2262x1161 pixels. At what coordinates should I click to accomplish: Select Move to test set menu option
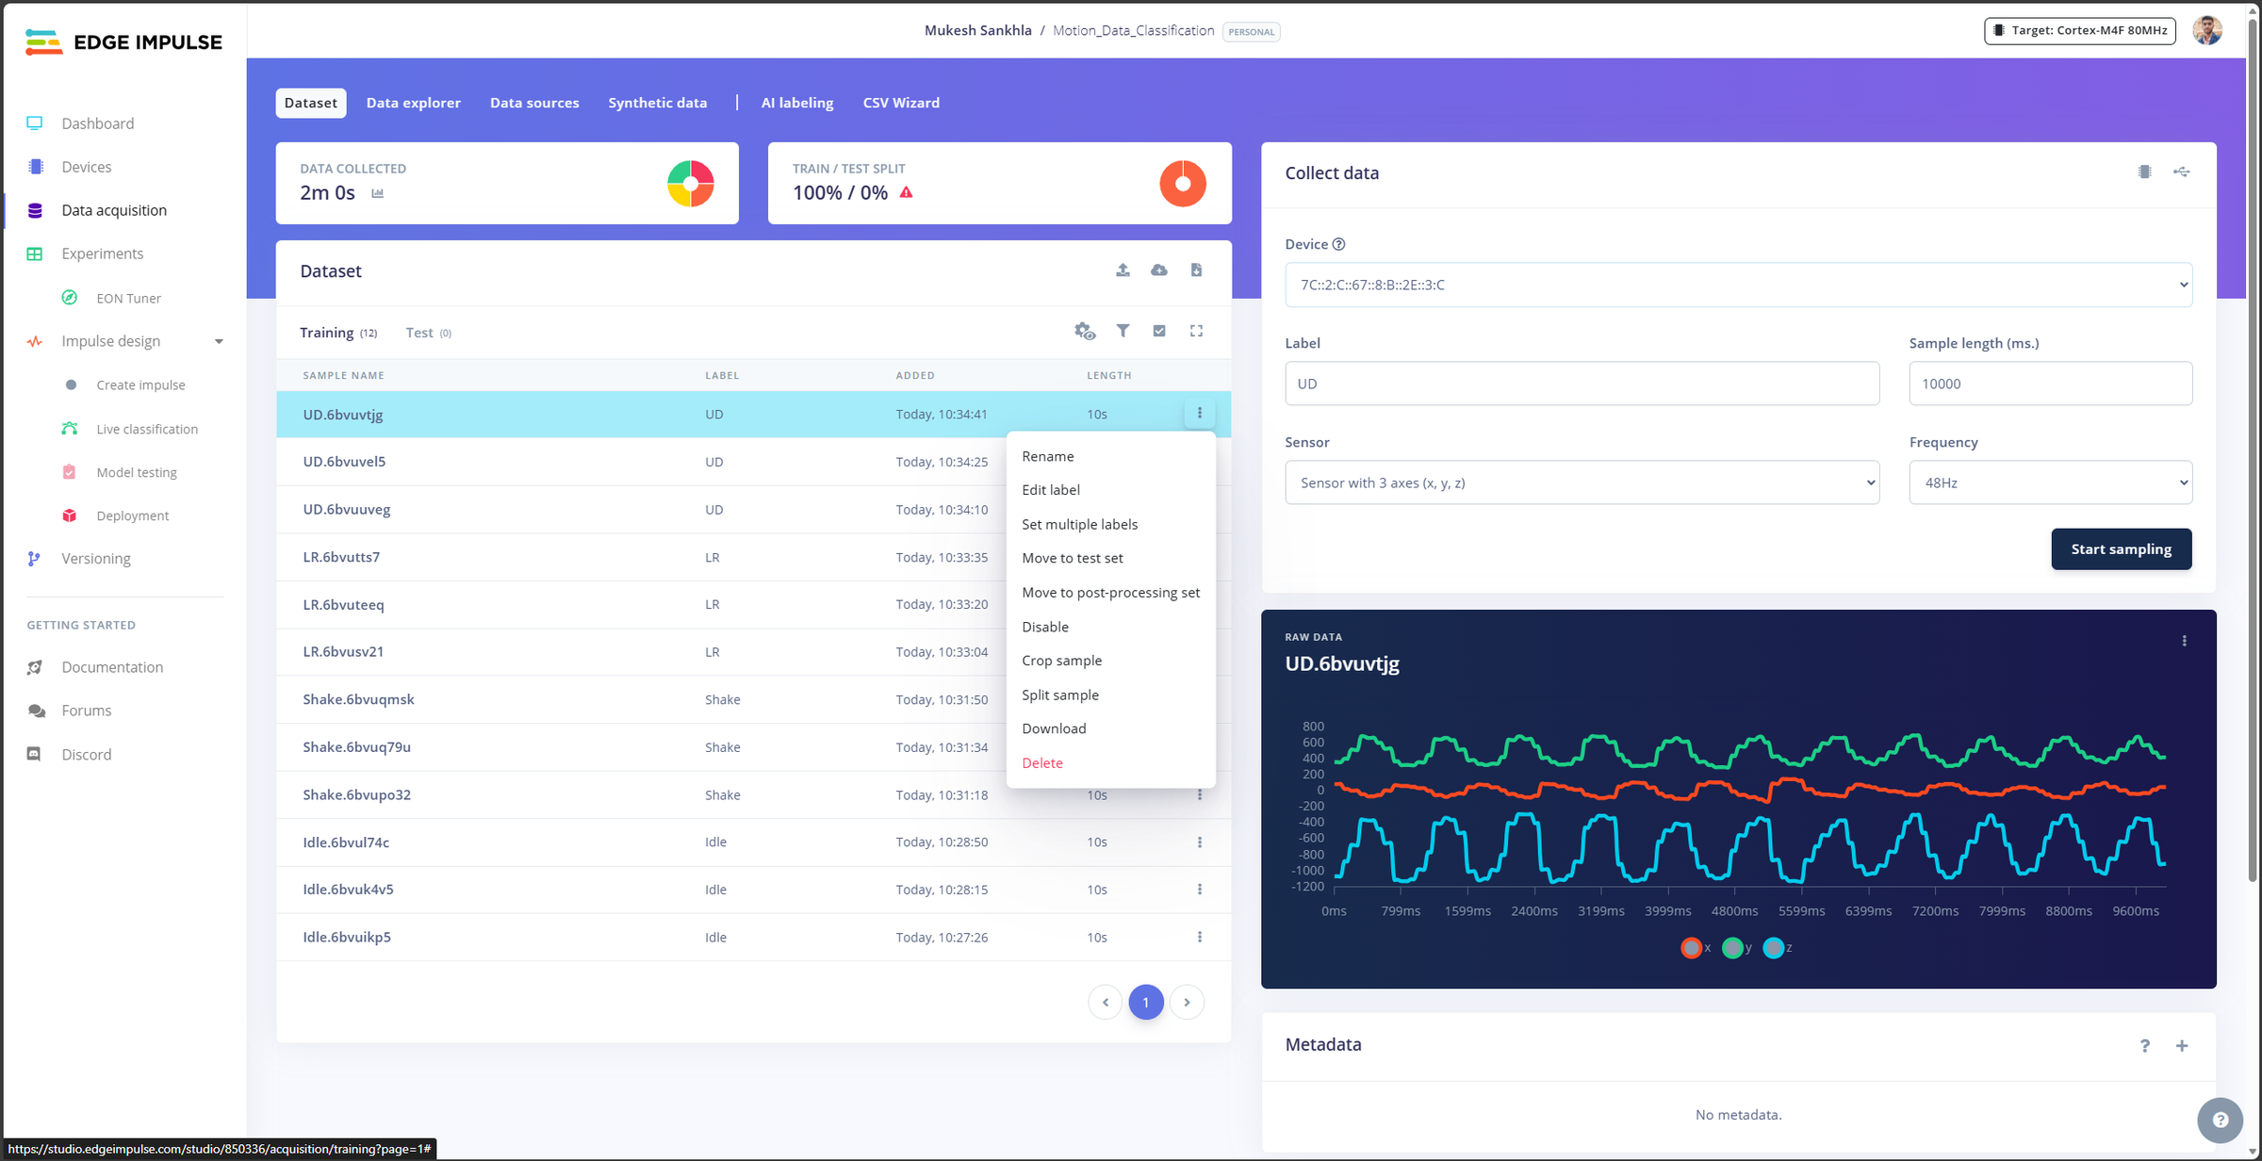1073,558
